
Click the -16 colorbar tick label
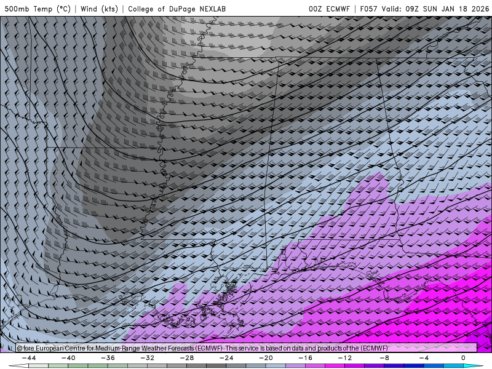coord(305,358)
